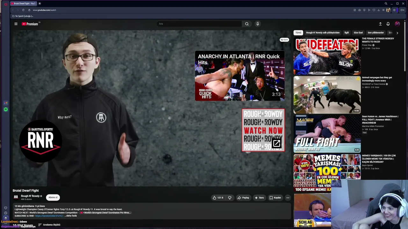The height and width of the screenshot is (229, 408).
Task: Open the Opera snapshot share icon
Action: tap(359, 10)
